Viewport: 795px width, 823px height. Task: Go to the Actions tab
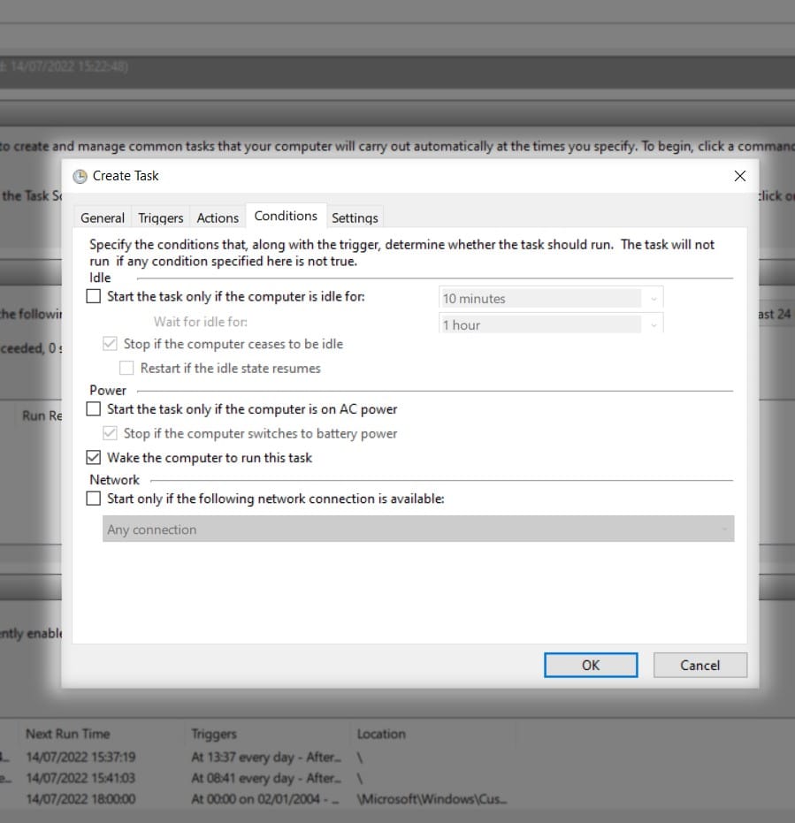click(218, 217)
